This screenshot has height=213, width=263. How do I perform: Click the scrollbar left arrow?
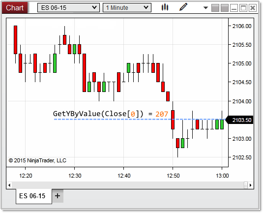coord(9,185)
